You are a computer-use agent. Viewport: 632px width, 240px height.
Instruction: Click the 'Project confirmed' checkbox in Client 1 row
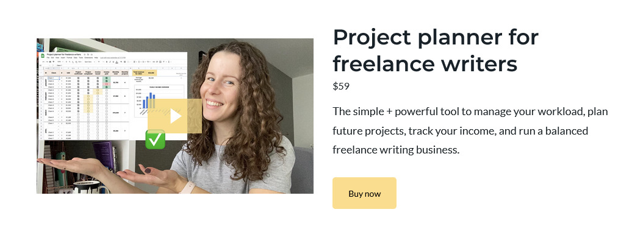(x=78, y=78)
